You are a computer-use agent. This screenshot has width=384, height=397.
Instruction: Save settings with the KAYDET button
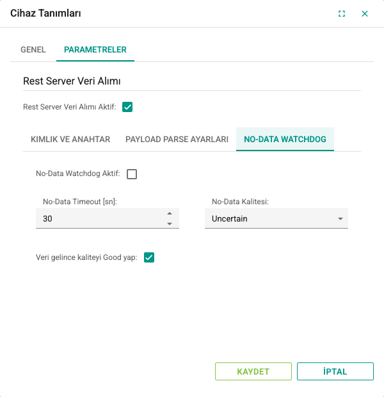pos(253,371)
